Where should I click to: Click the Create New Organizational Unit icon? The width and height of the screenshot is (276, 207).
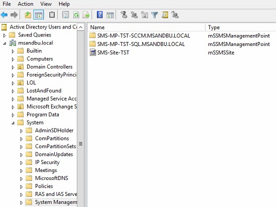[x=145, y=15]
